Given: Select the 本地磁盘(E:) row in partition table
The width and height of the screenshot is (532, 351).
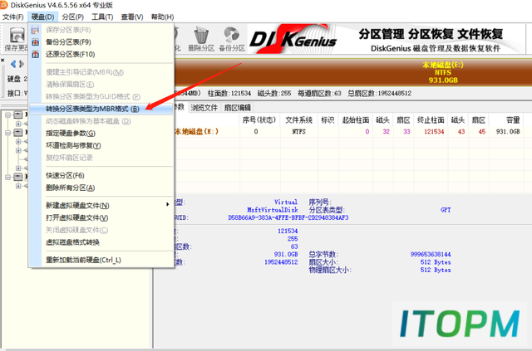Looking at the screenshot, I should pos(349,131).
